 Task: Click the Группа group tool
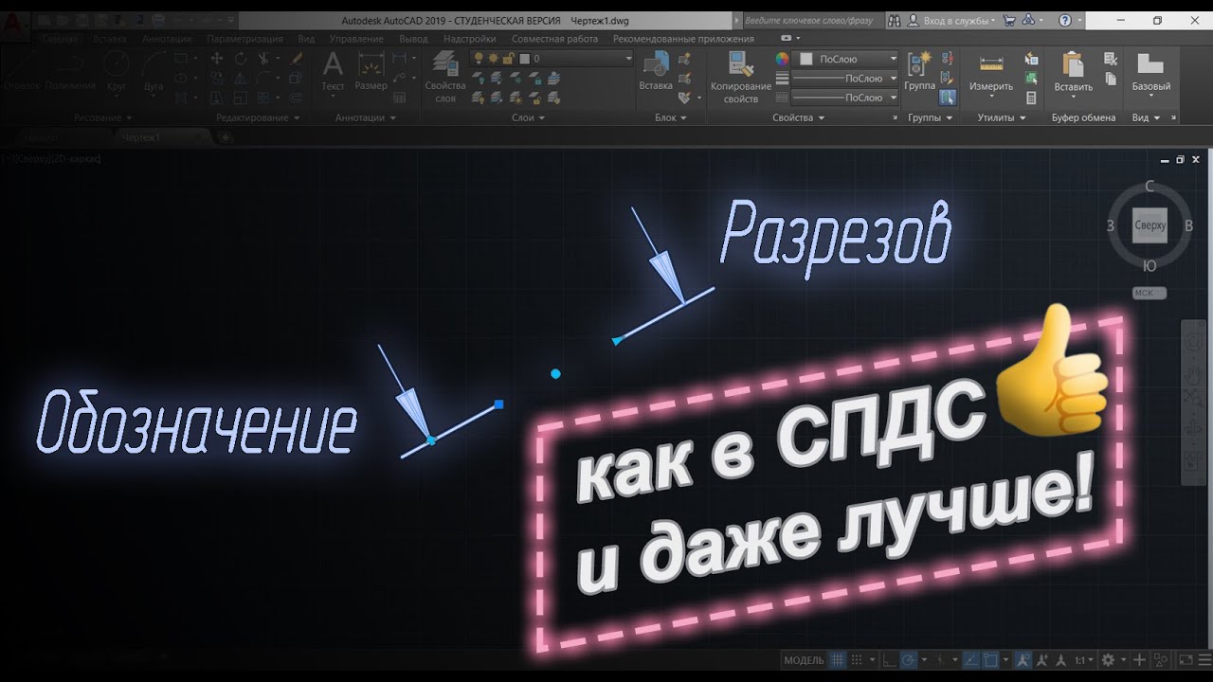tap(919, 72)
